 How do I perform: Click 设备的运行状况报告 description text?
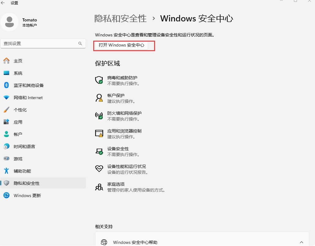tap(128, 172)
